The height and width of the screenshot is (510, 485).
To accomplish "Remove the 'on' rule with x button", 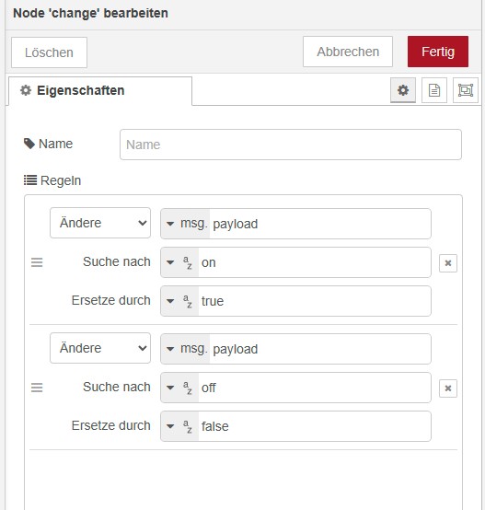I will click(448, 262).
